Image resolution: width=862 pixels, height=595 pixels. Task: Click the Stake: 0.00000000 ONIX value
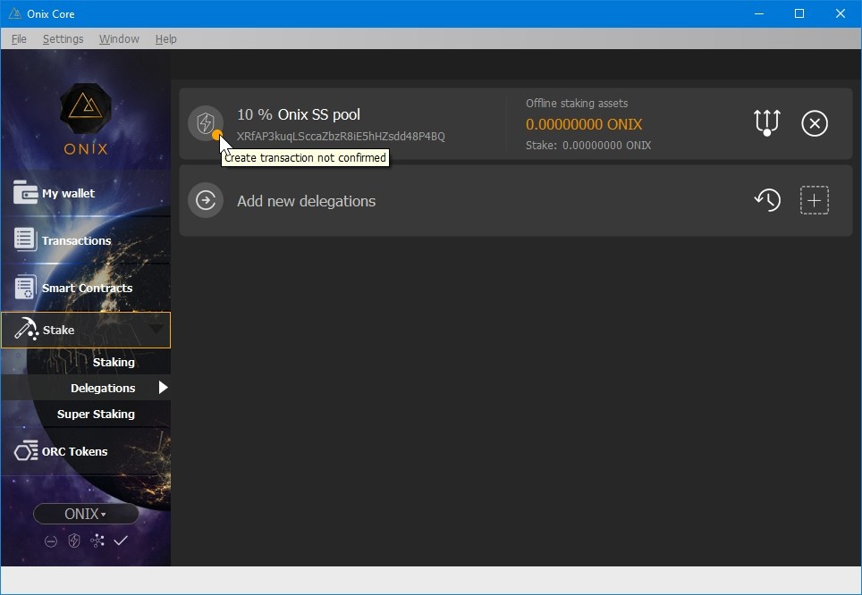[x=588, y=146]
